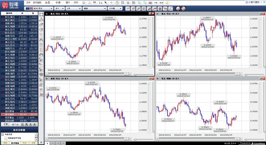This screenshot has height=145, width=266.
Task: Click the 保存 save tab
Action: click(x=25, y=143)
